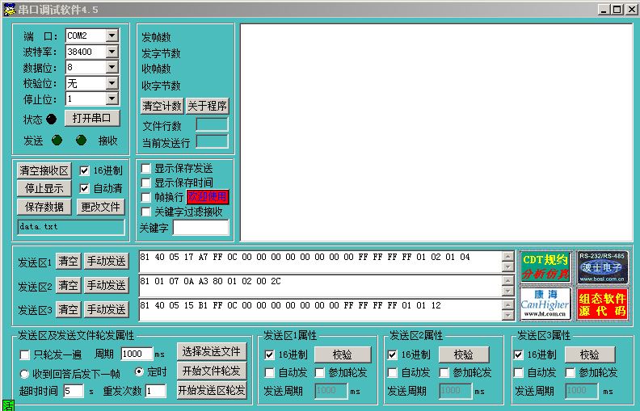Click the 发送区1 scrollbar up arrow
The image size is (640, 411).
(x=508, y=256)
